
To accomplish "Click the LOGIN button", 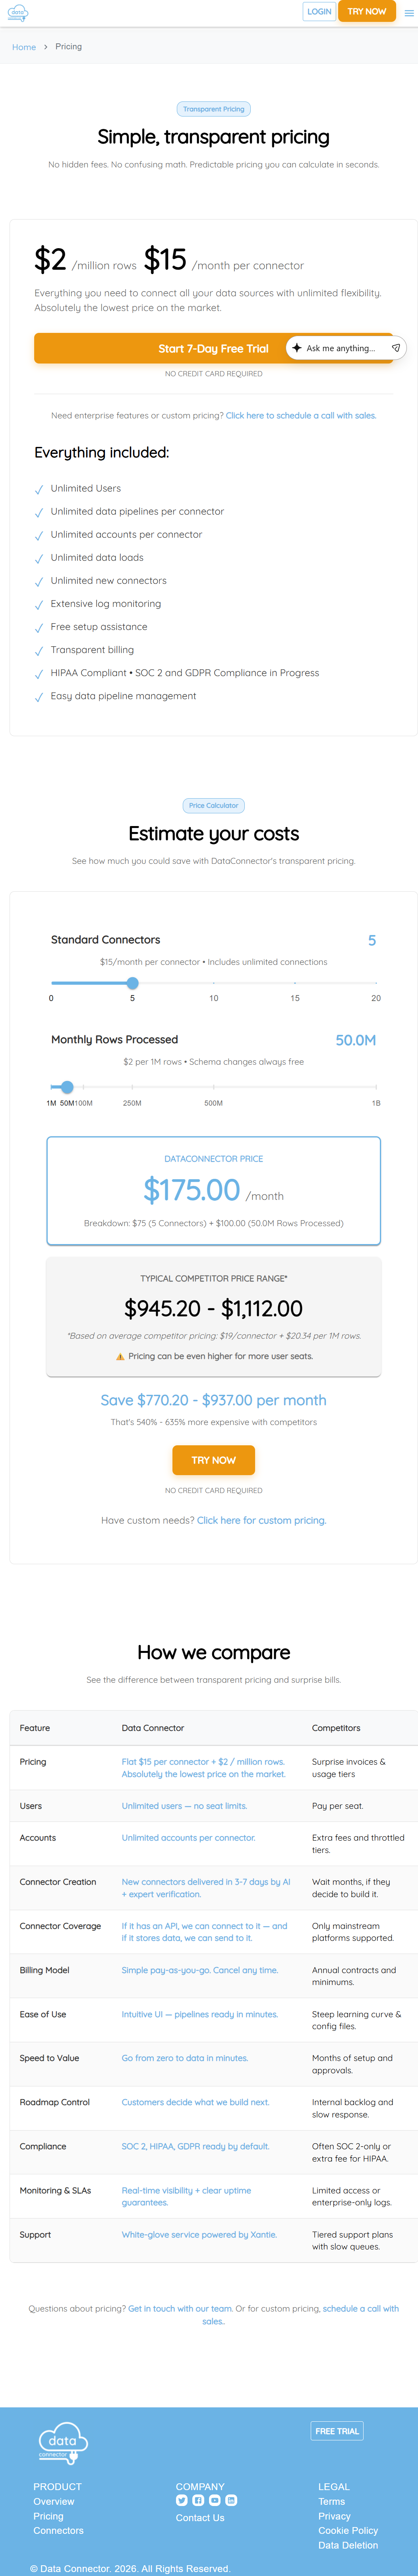I will point(319,12).
